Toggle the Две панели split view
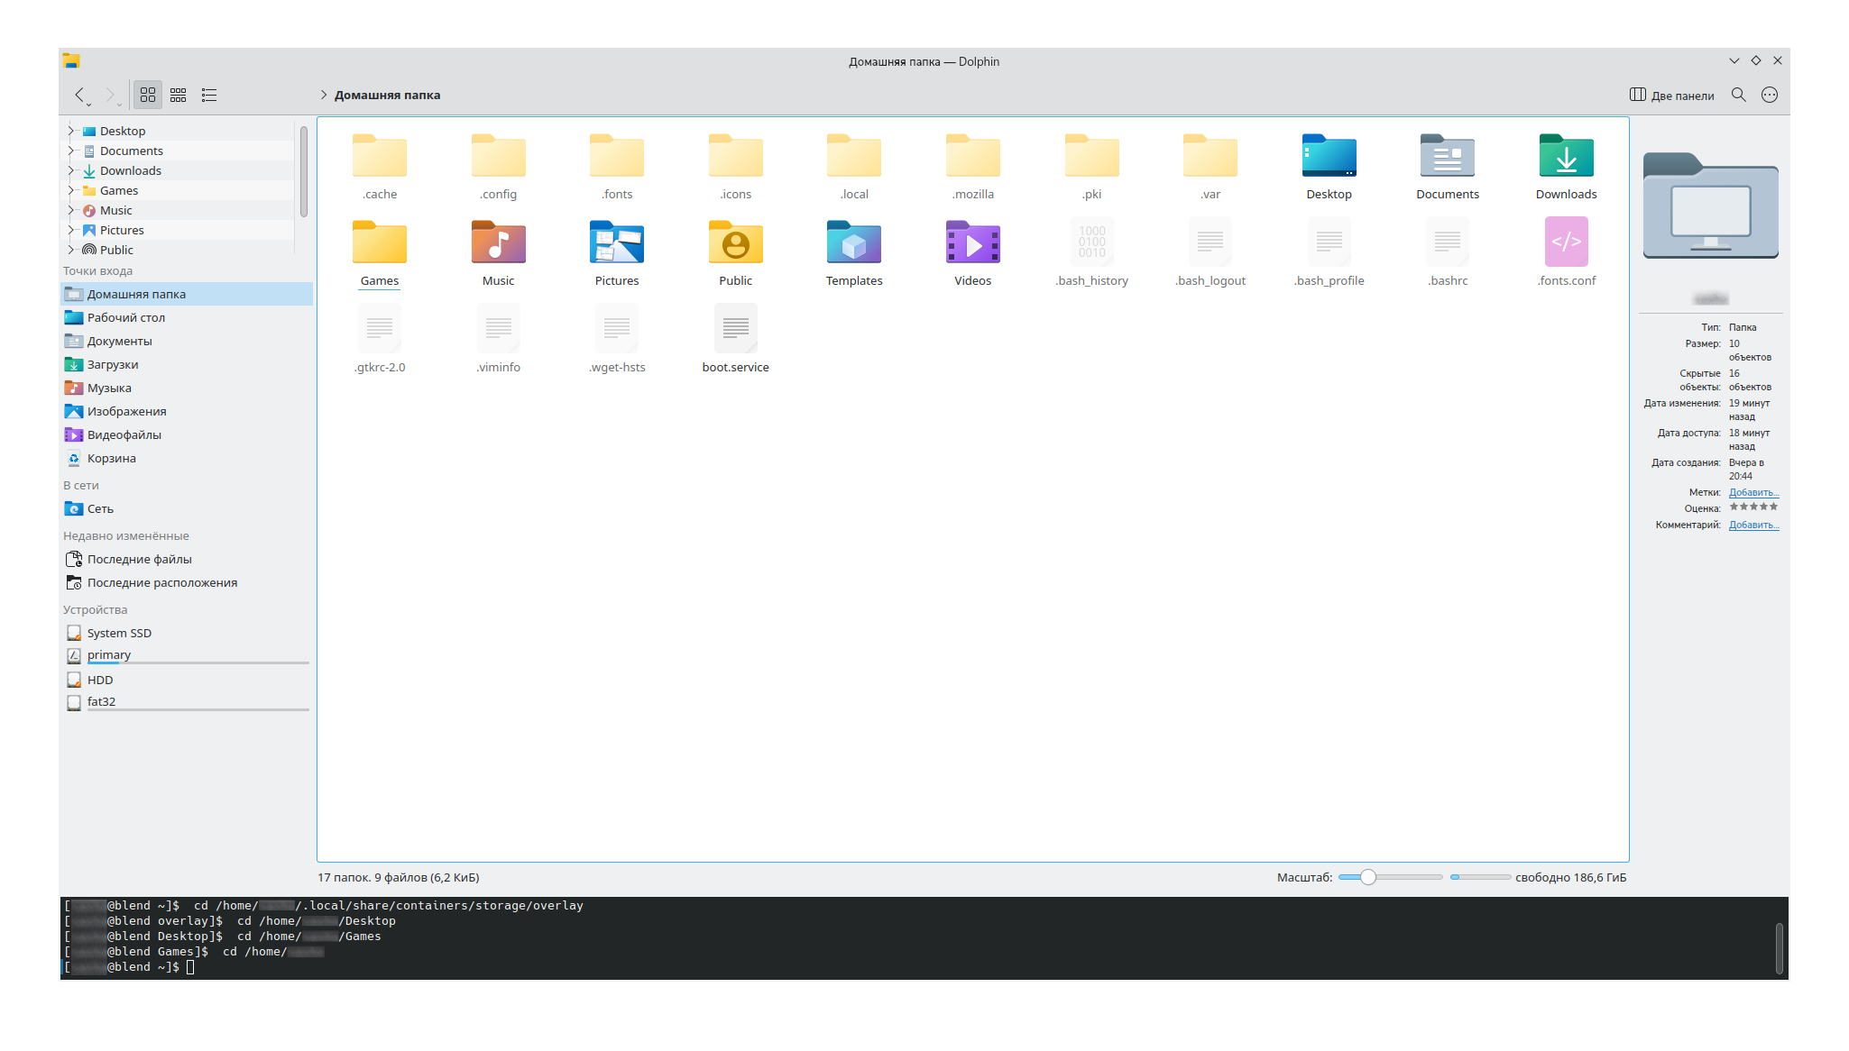 click(1672, 95)
